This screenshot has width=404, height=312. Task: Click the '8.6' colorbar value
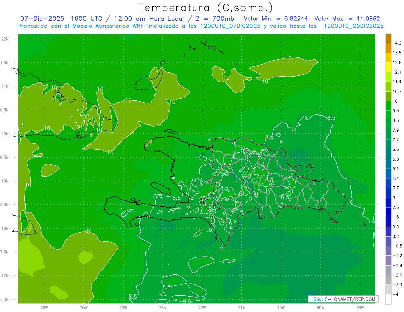[396, 120]
